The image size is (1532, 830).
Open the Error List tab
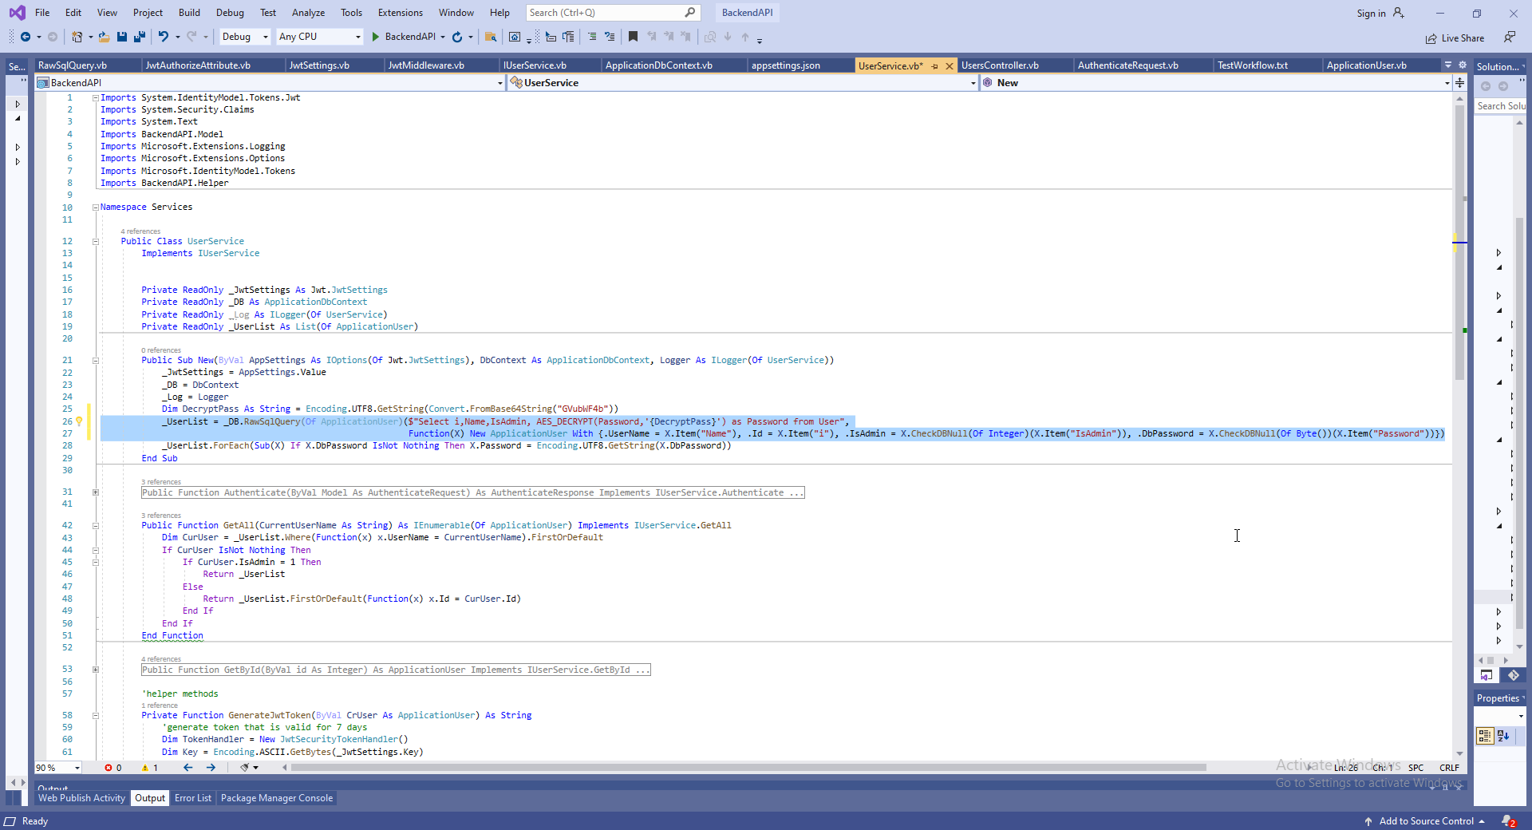(193, 798)
